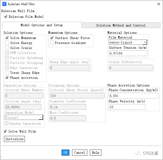Image resolution: width=163 pixels, height=160 pixels.
Task: Toggle the Phase Accretion checkbox
Action: (7, 78)
